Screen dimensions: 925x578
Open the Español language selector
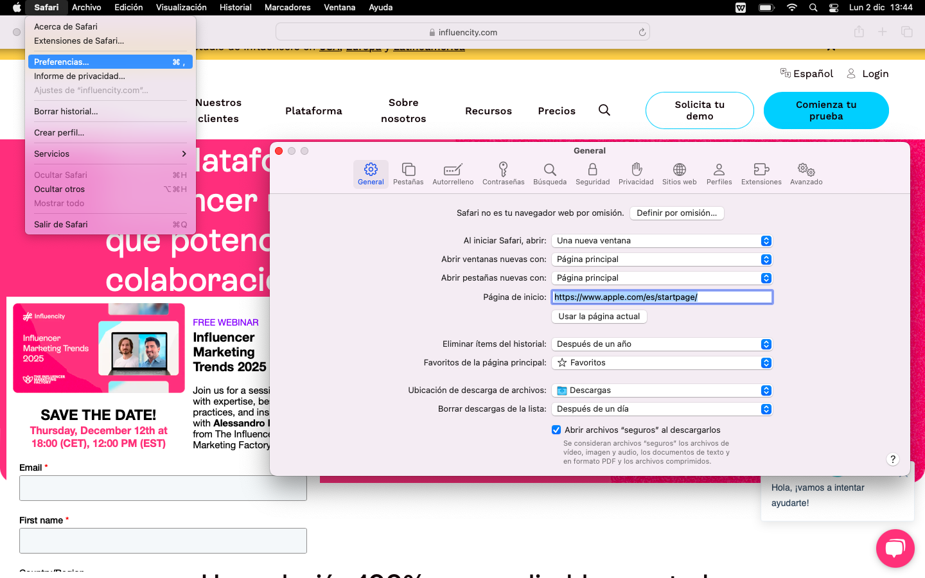(x=807, y=73)
